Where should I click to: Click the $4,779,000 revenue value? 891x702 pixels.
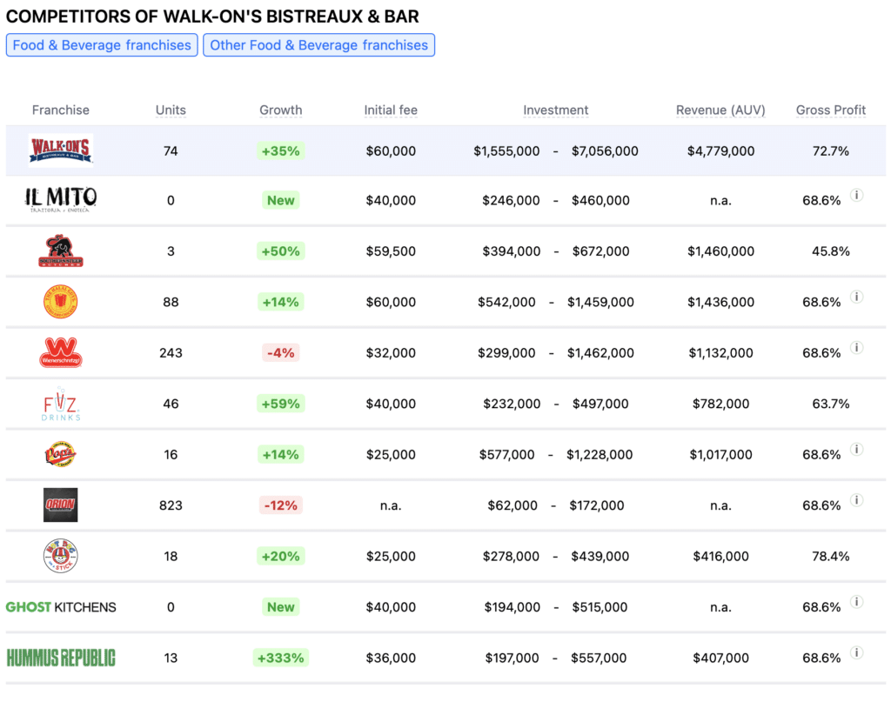pos(720,151)
